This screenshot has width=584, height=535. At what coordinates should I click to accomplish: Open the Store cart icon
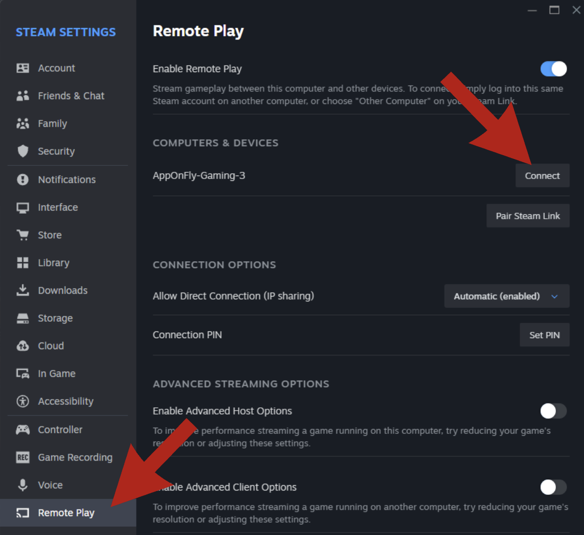pos(23,235)
